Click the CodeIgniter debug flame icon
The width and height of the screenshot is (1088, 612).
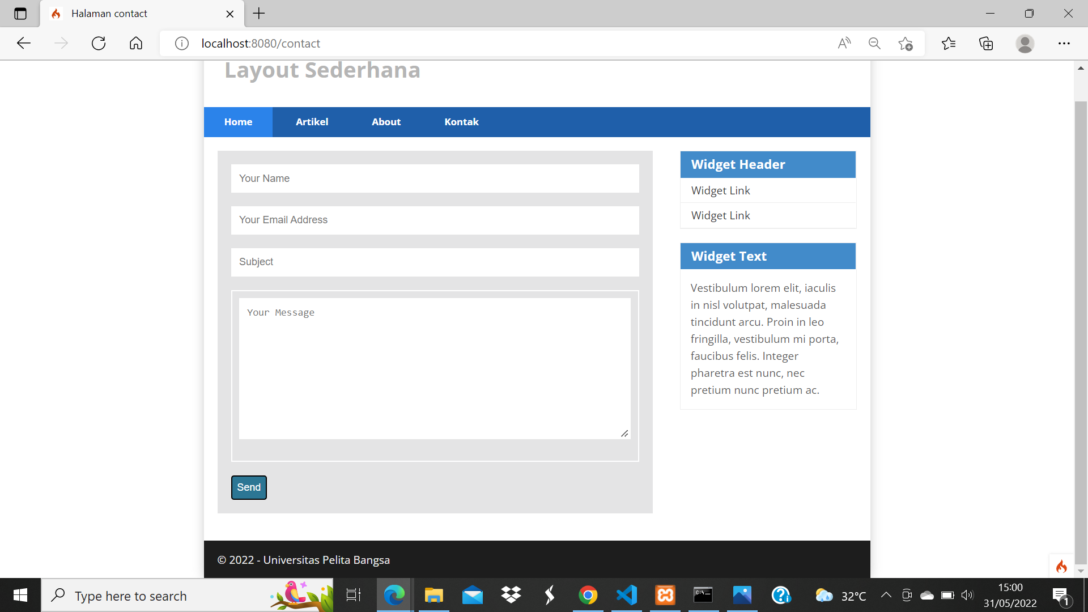1061,566
